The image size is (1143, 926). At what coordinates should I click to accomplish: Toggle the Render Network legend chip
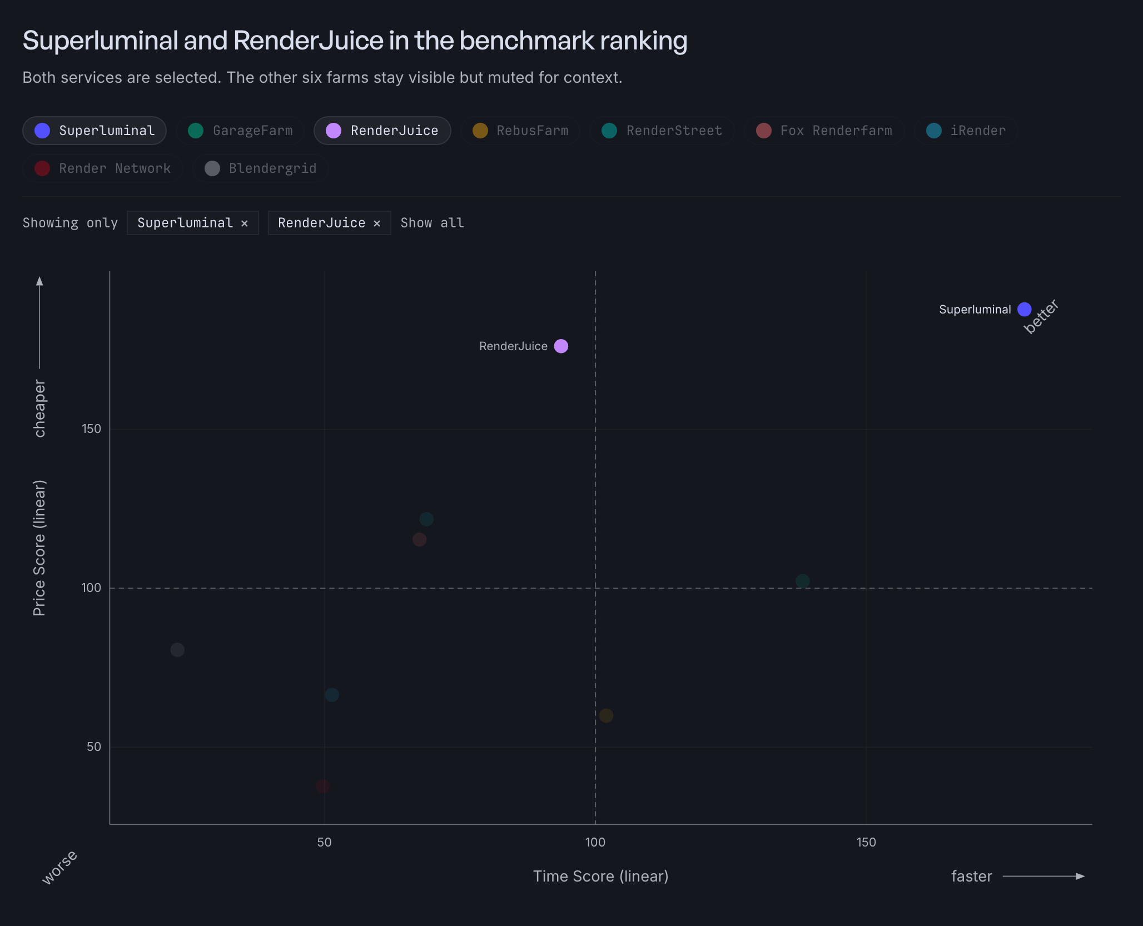[x=103, y=168]
